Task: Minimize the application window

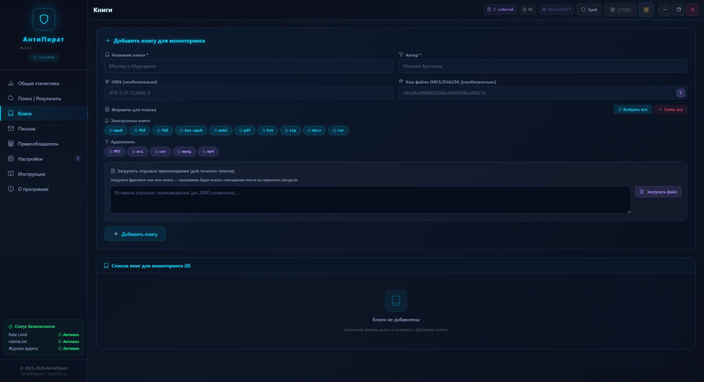Action: (665, 10)
